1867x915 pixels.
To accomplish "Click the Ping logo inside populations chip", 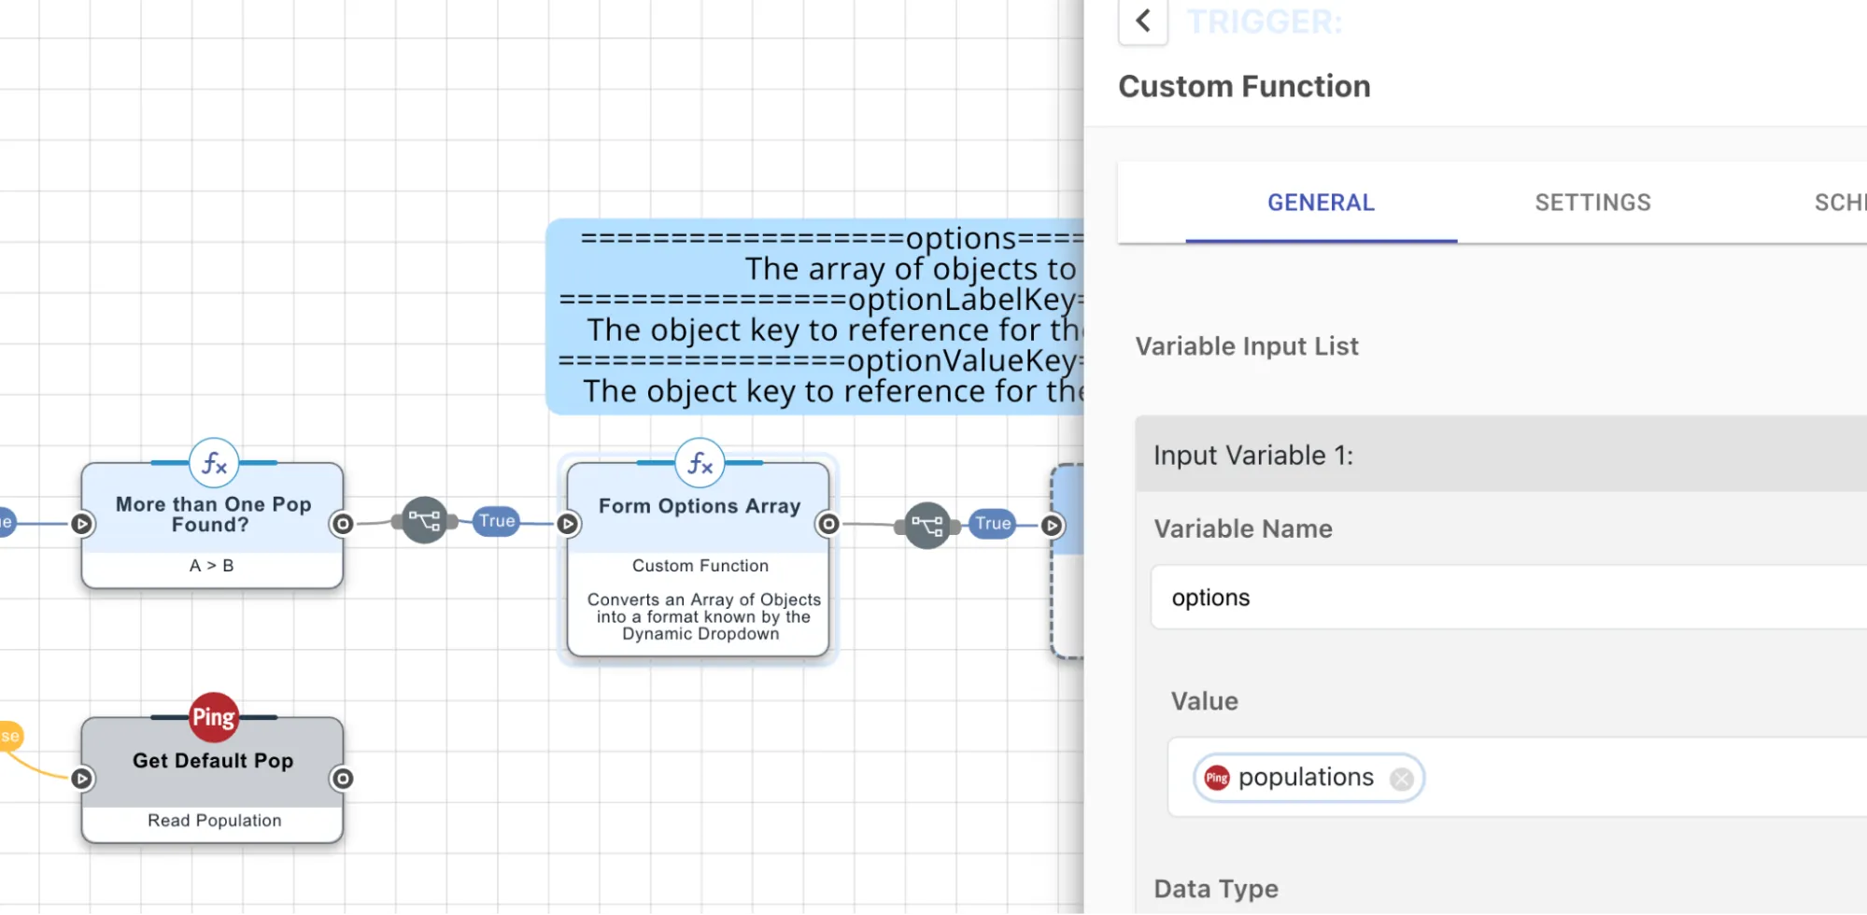I will (x=1217, y=778).
